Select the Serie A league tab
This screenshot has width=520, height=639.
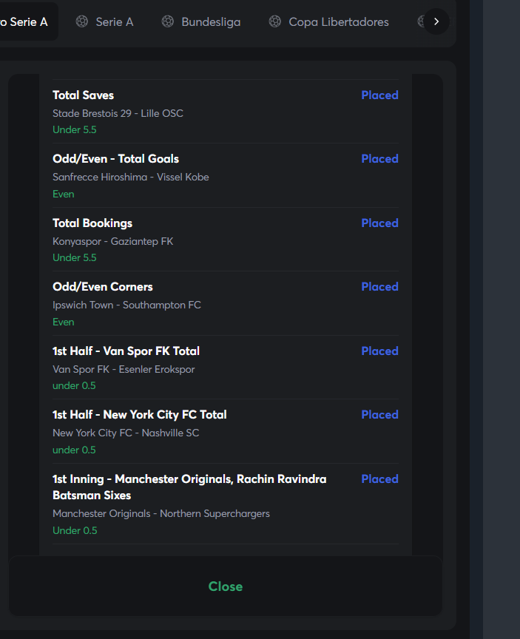pyautogui.click(x=105, y=21)
